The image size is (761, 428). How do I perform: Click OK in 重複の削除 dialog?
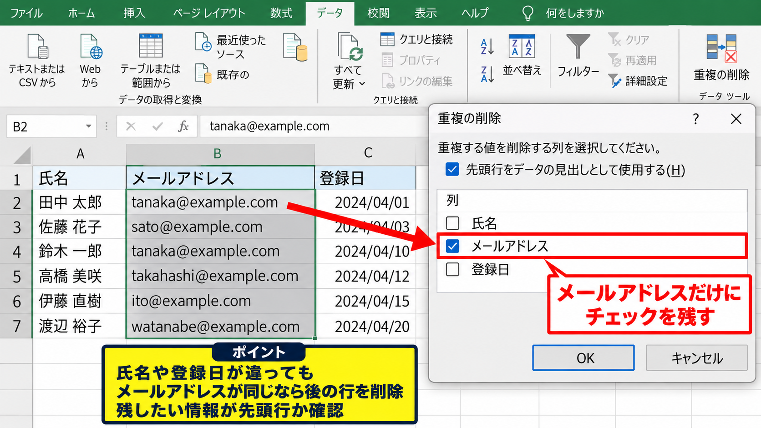[583, 358]
